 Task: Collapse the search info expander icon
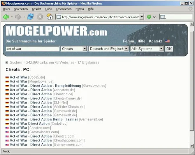pyautogui.click(x=7, y=63)
